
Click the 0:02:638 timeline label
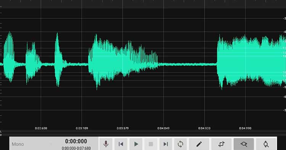click(41, 128)
